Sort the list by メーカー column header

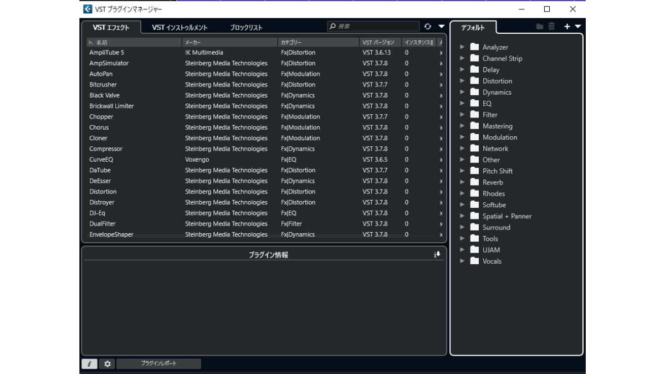229,42
